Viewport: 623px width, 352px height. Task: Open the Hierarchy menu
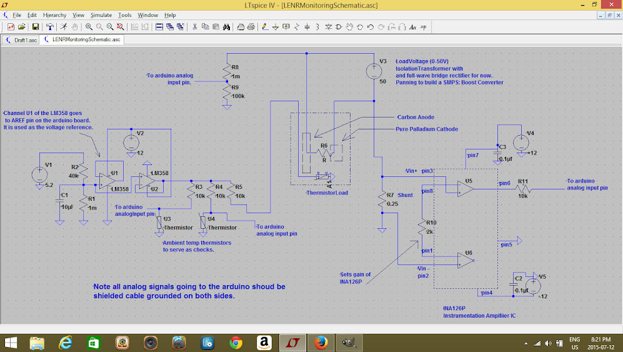coord(54,15)
